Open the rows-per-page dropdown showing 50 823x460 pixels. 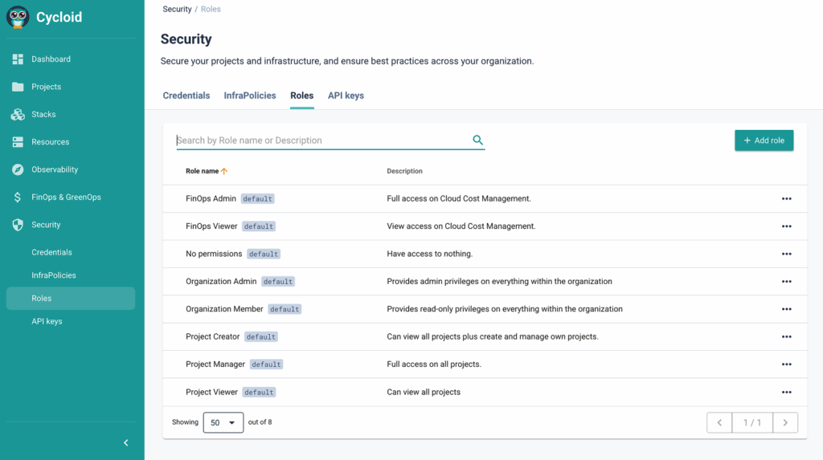point(223,422)
